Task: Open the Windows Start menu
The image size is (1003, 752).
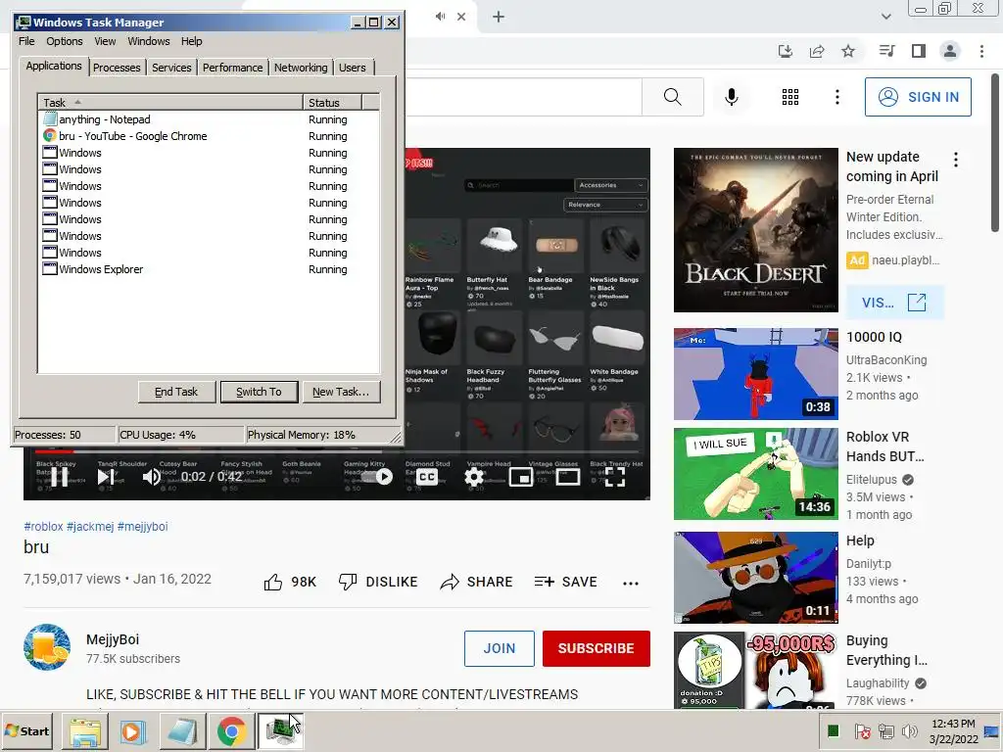Action: pos(26,730)
